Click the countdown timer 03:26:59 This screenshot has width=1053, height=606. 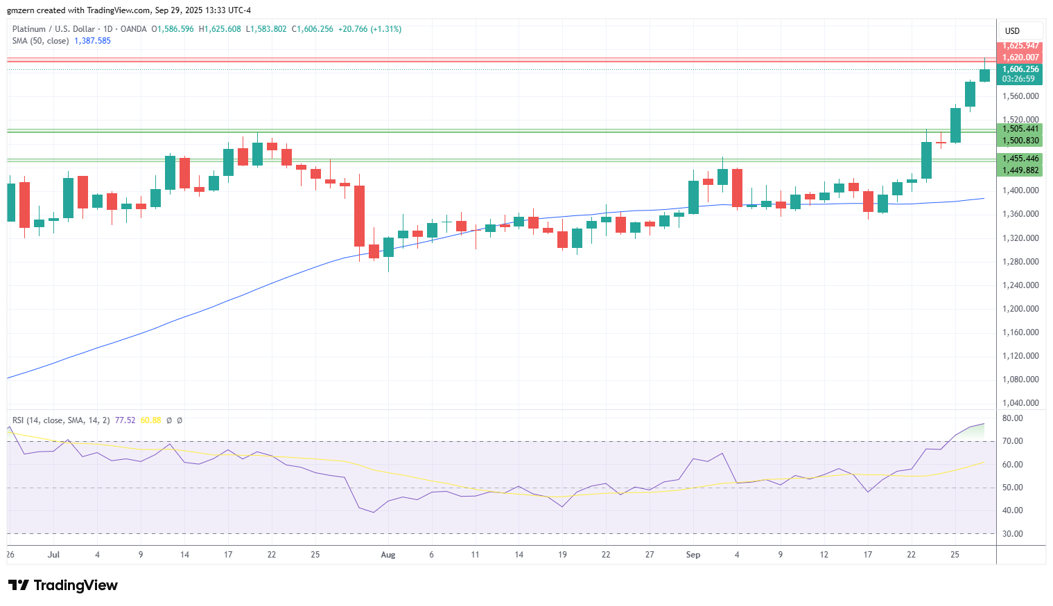1020,79
